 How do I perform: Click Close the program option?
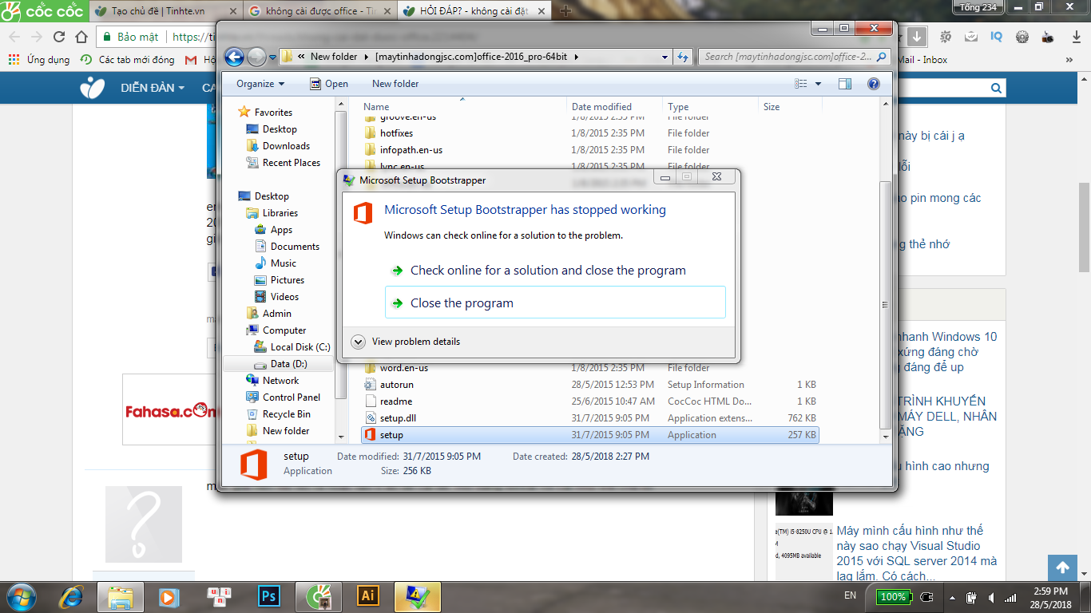click(x=555, y=303)
